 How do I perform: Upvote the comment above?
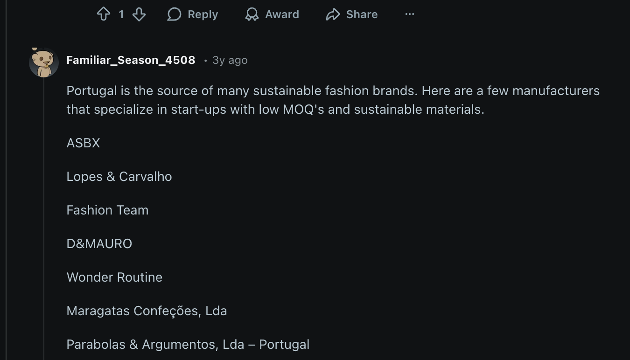pyautogui.click(x=103, y=14)
